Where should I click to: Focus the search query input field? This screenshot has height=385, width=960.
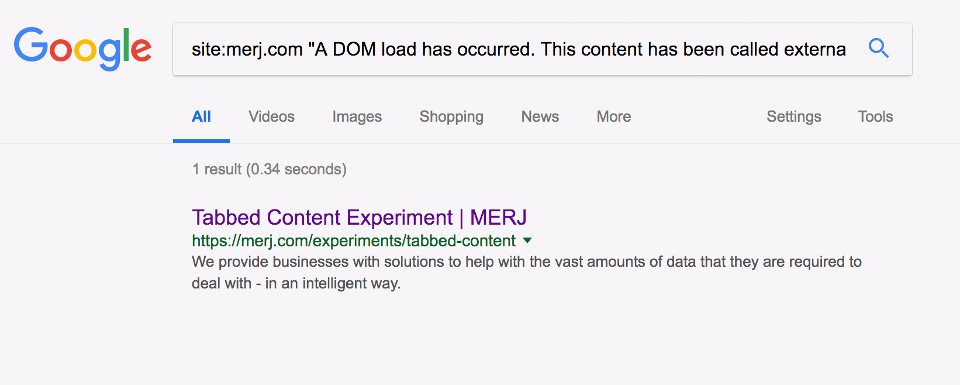pos(518,49)
